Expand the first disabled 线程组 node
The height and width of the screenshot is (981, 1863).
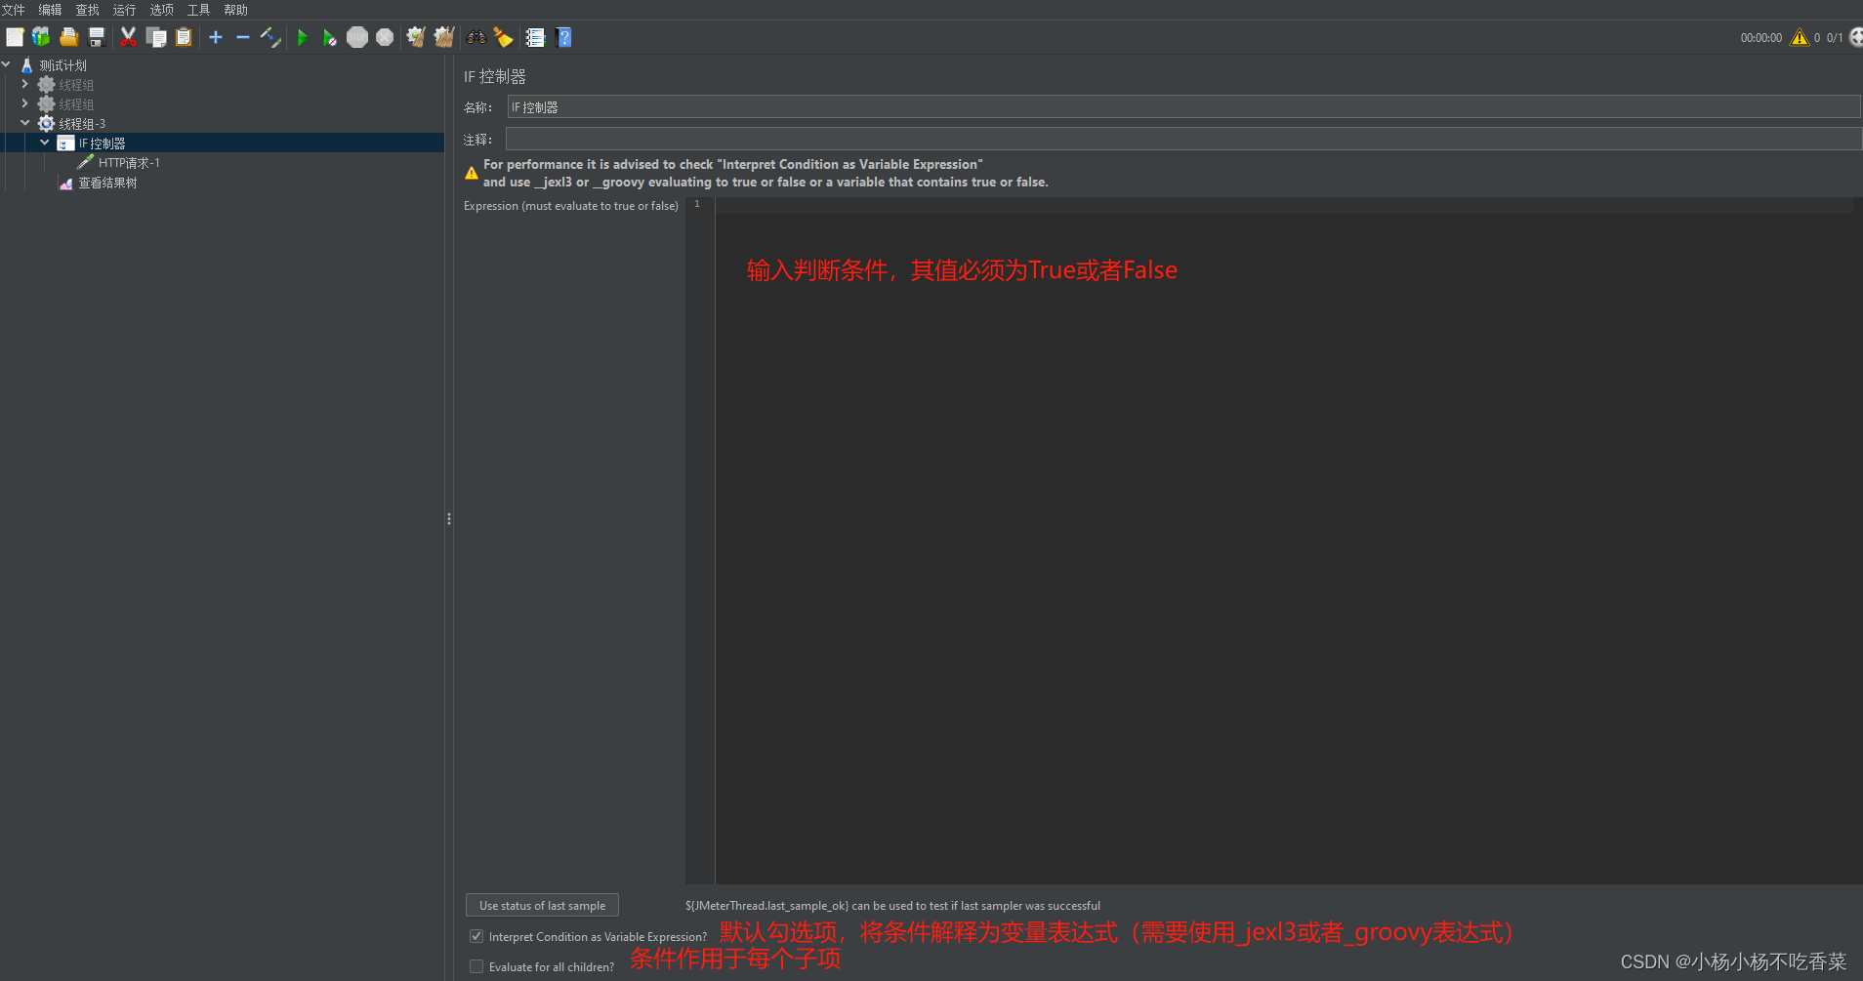[x=25, y=84]
